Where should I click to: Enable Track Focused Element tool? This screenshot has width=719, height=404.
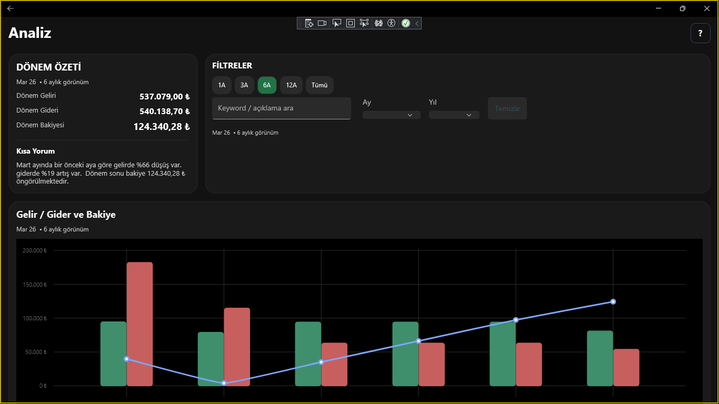(364, 23)
